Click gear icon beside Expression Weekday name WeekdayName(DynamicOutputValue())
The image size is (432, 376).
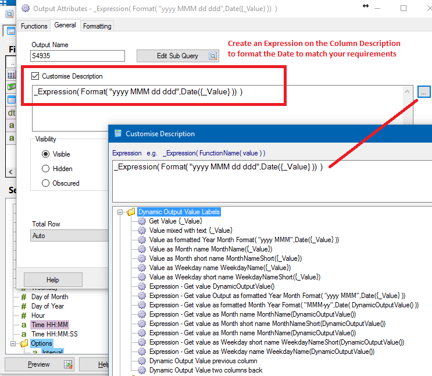[142, 352]
